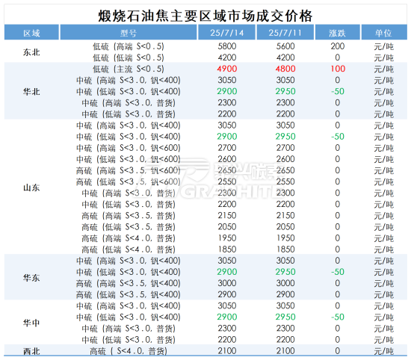Select model cell 低硫(低端 S<0.5)
The width and height of the screenshot is (411, 360).
[129, 58]
